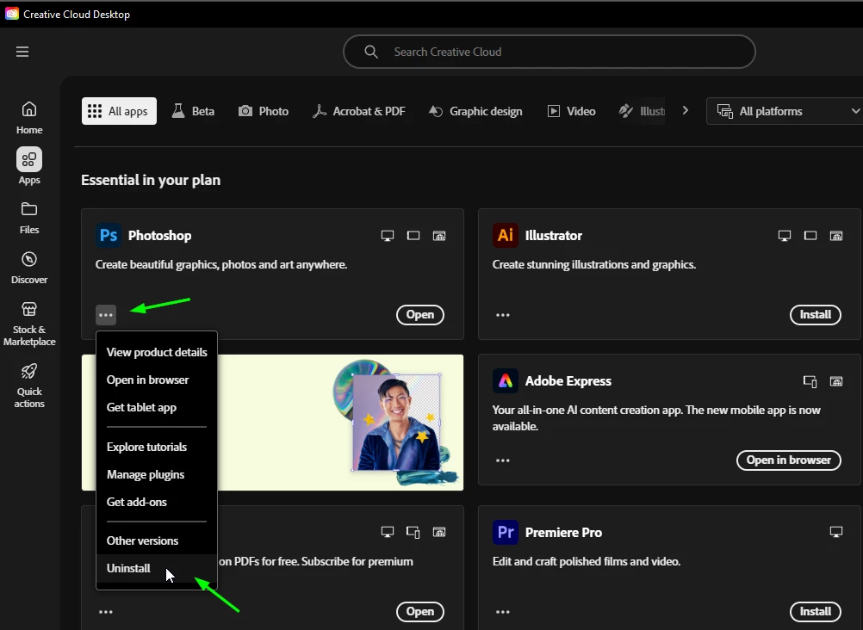Image resolution: width=863 pixels, height=630 pixels.
Task: Click the Illustrator Ai app icon
Action: click(506, 236)
